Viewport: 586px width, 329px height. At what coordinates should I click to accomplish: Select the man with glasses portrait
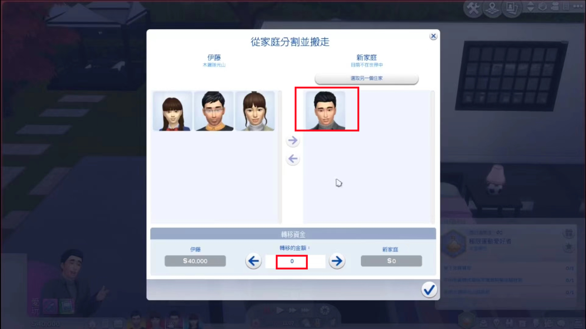214,111
